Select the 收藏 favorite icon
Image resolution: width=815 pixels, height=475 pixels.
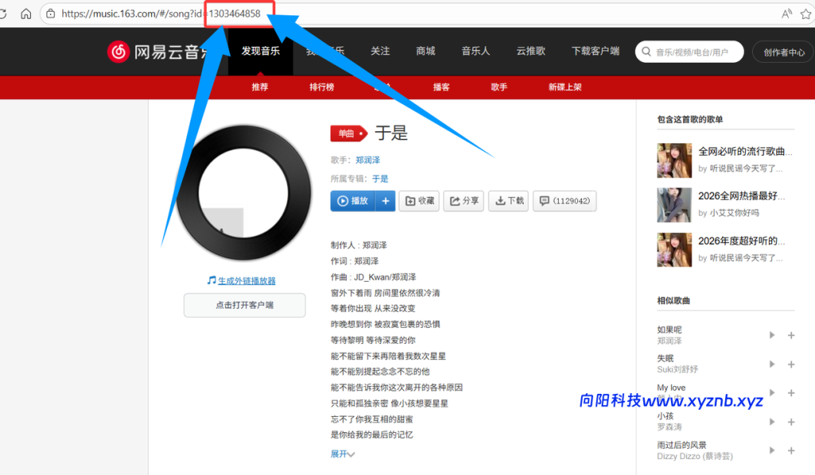419,201
